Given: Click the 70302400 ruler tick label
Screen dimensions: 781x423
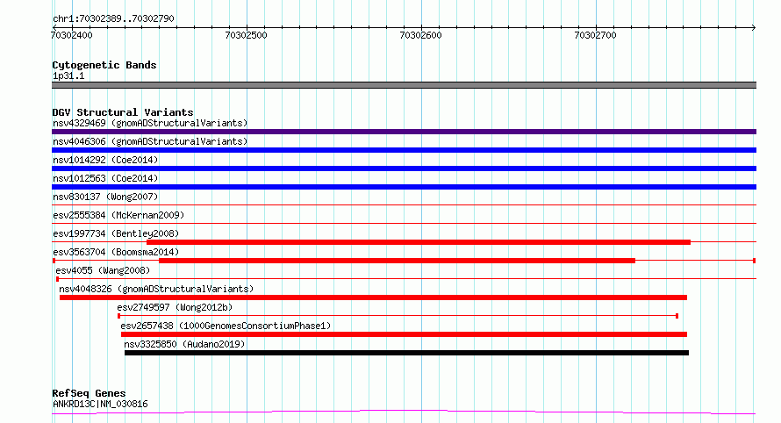Looking at the screenshot, I should click(x=72, y=35).
